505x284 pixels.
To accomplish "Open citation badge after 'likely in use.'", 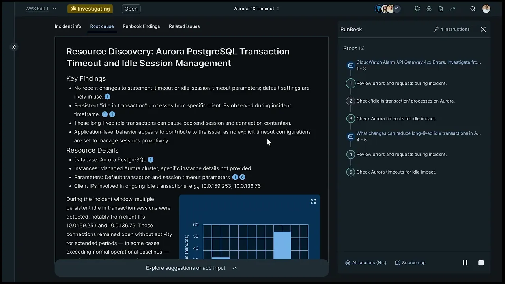I will 107,97.
